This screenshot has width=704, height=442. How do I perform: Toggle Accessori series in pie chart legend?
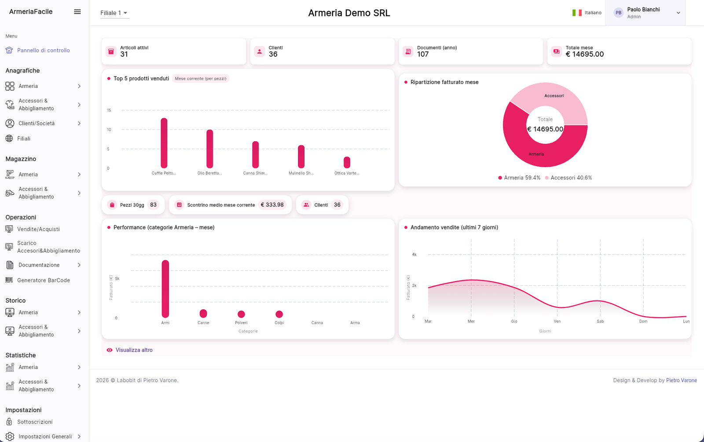coord(568,178)
